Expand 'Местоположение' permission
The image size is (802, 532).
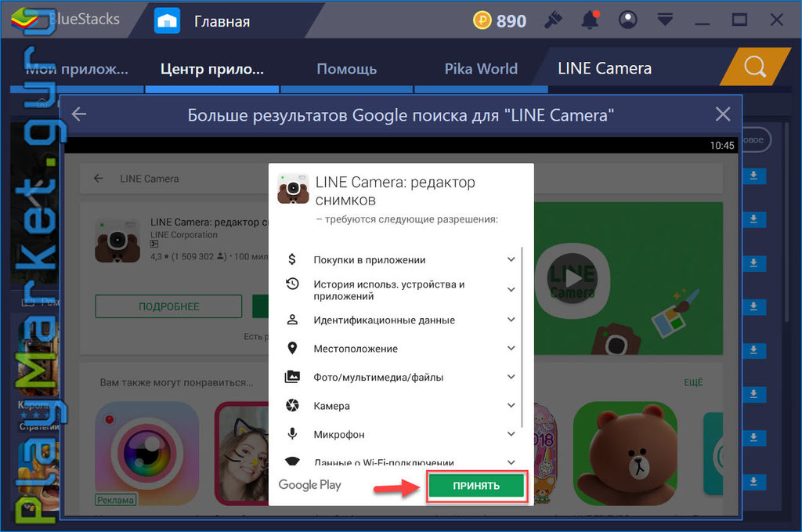click(x=511, y=349)
